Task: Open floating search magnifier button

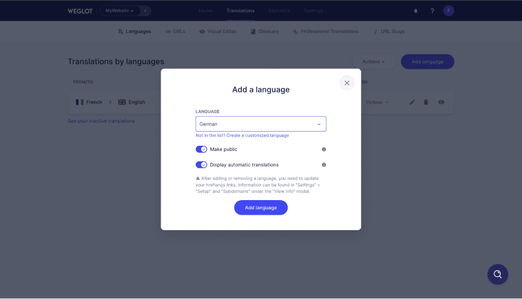Action: coord(498,274)
